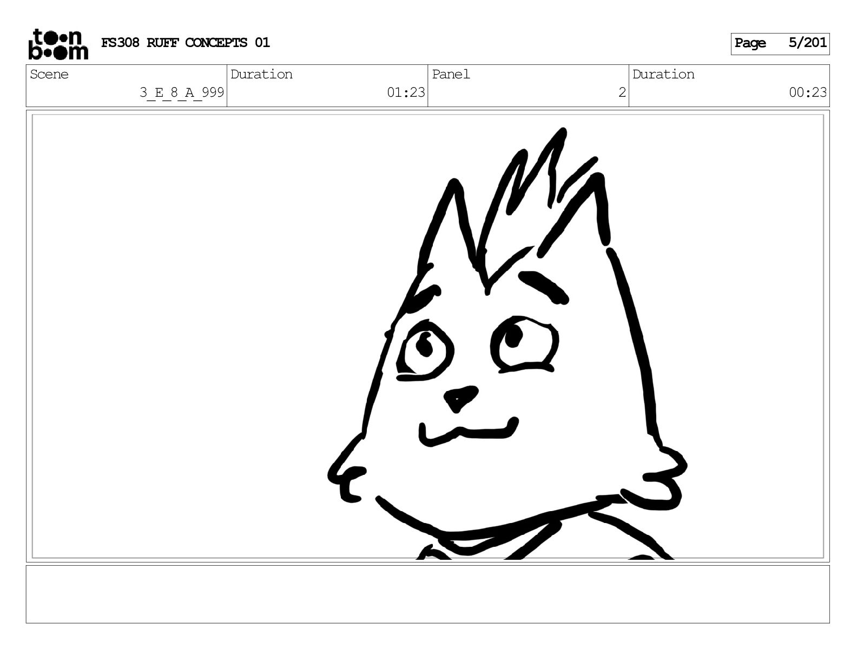
Task: Click the Toon Boom logo
Action: tap(58, 44)
